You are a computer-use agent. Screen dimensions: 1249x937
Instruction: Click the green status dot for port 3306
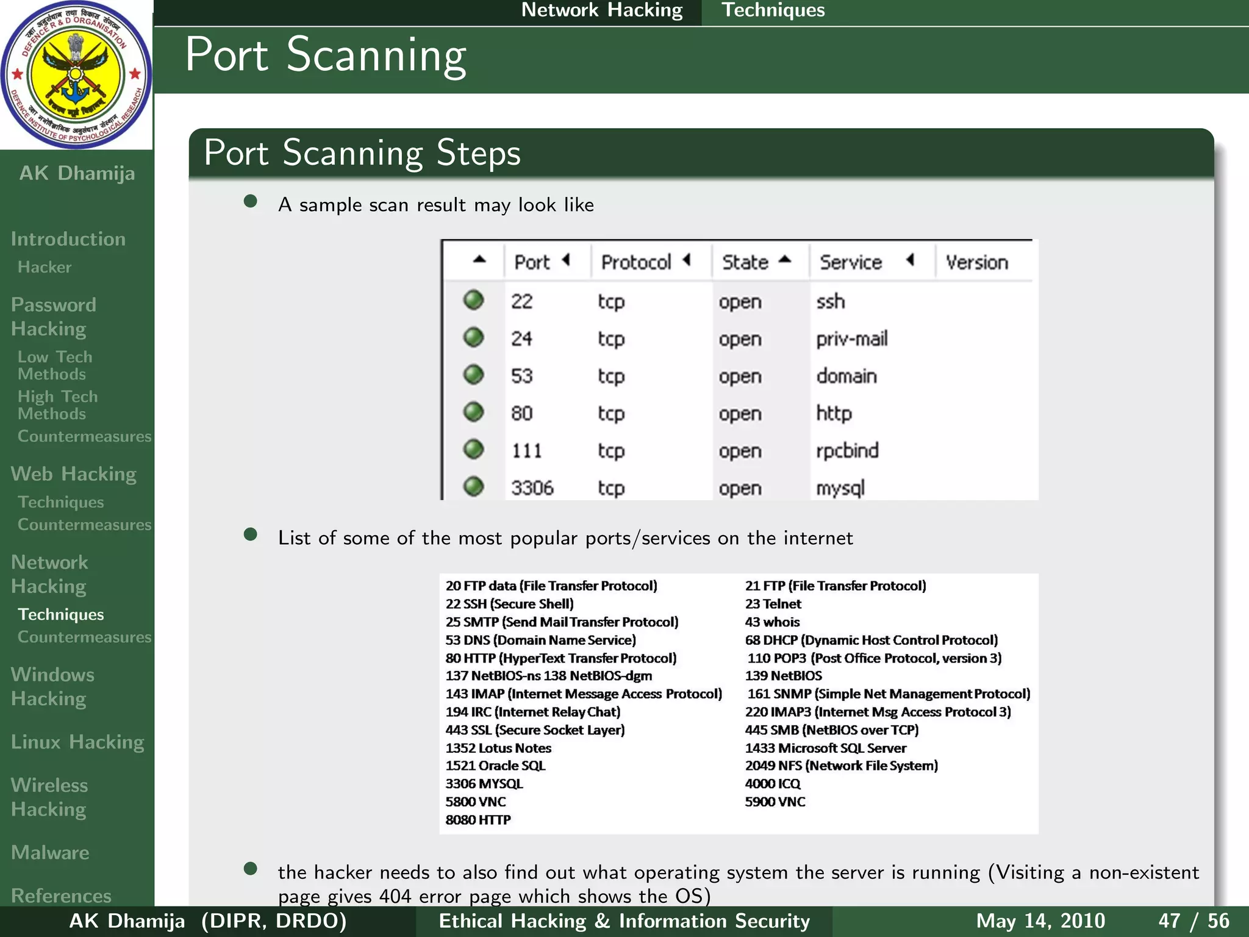pos(473,487)
